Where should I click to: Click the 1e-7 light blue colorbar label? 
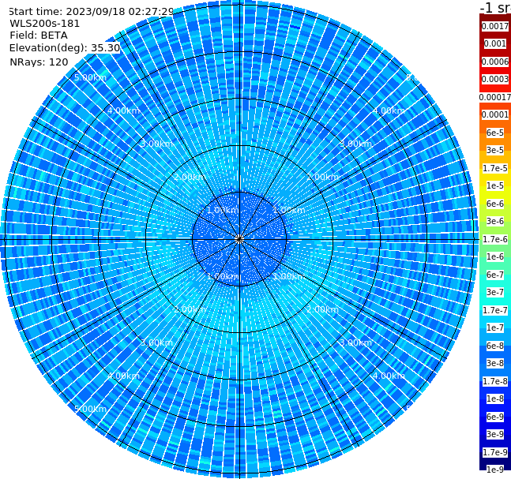495,327
